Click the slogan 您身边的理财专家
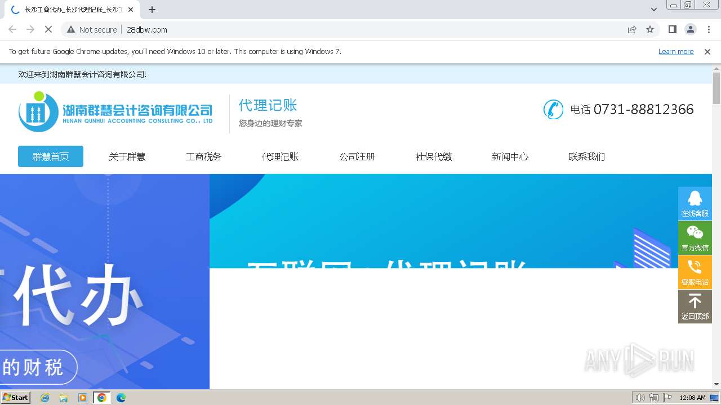The image size is (721, 405). 270,123
